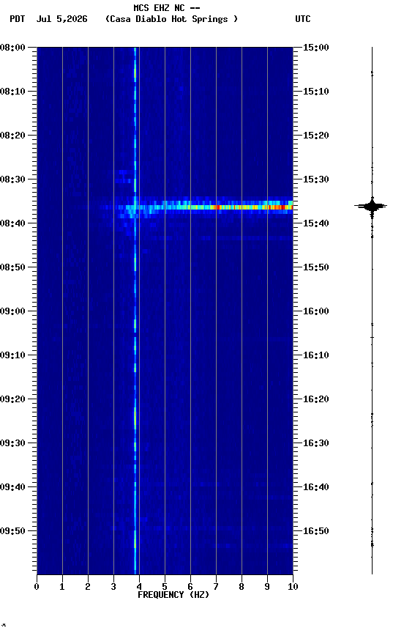Click the 15:00 UTC time label
404x633 pixels.
316,48
